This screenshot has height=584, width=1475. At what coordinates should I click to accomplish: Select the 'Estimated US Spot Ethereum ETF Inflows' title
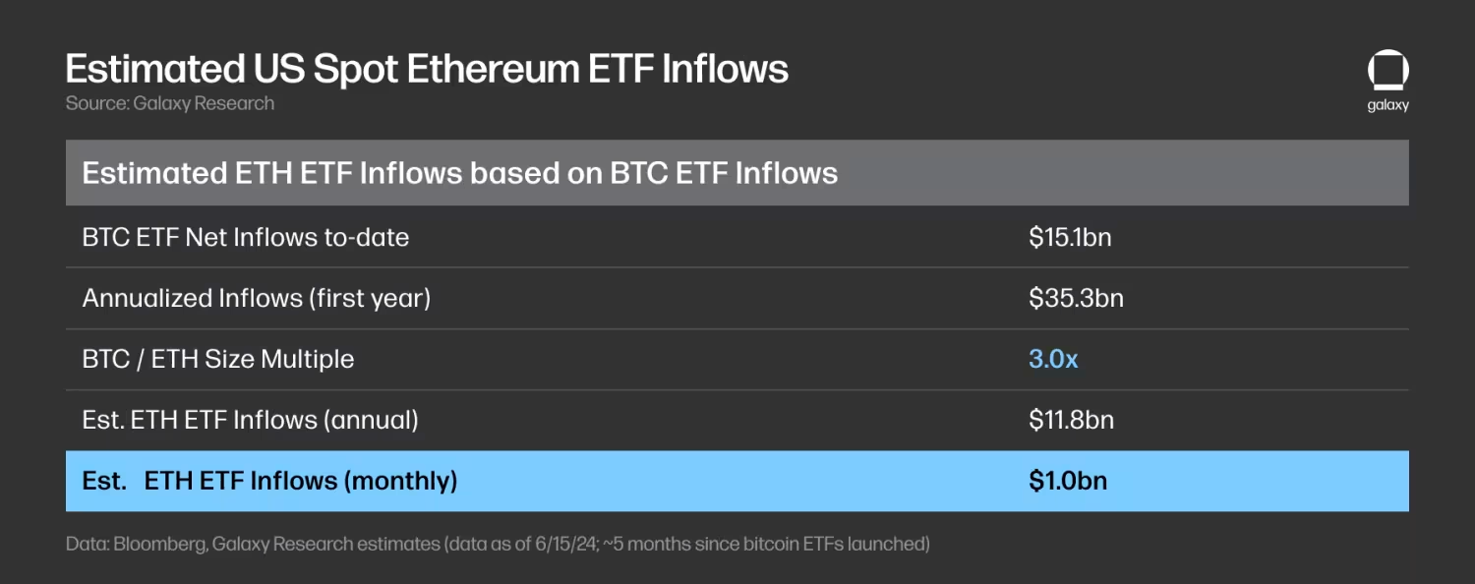tap(427, 69)
